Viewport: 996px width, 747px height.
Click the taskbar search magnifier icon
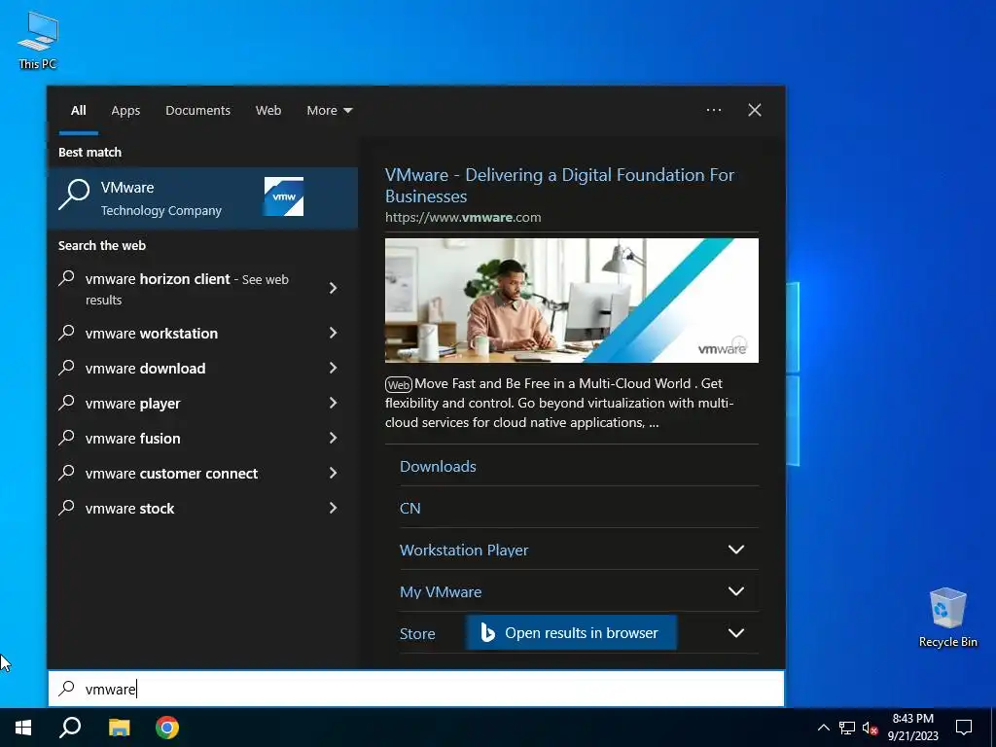click(70, 728)
